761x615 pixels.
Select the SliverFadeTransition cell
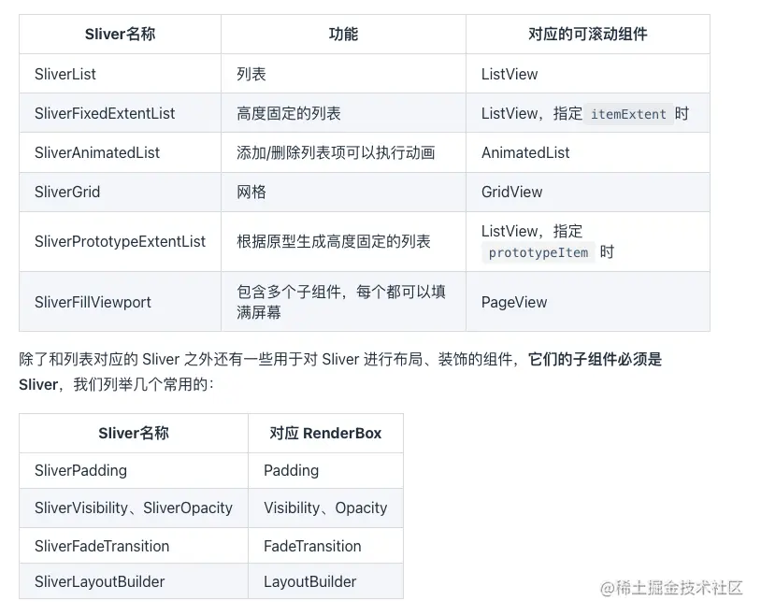(134, 546)
